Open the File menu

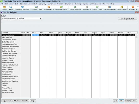[x=2, y=4]
